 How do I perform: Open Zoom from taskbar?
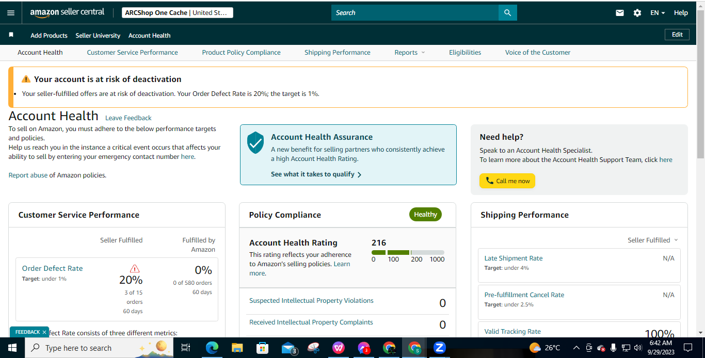pyautogui.click(x=440, y=348)
